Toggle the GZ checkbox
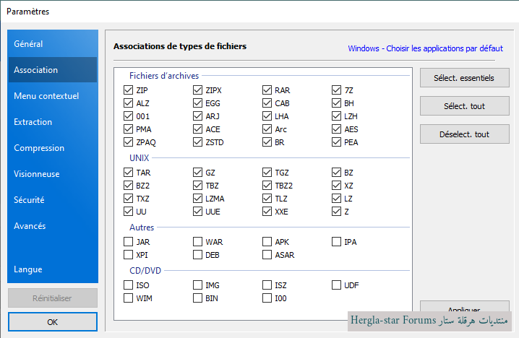Screen dimensions: 519x338 point(197,173)
